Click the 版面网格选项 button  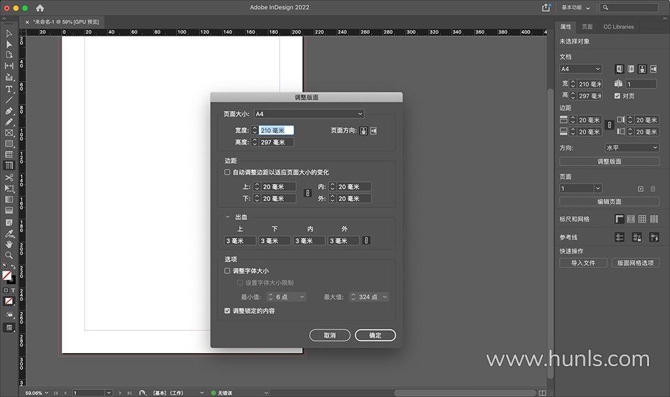click(635, 263)
